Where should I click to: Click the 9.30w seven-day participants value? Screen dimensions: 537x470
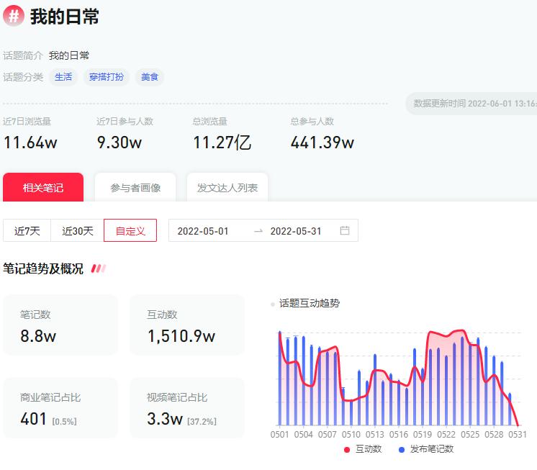(x=119, y=143)
